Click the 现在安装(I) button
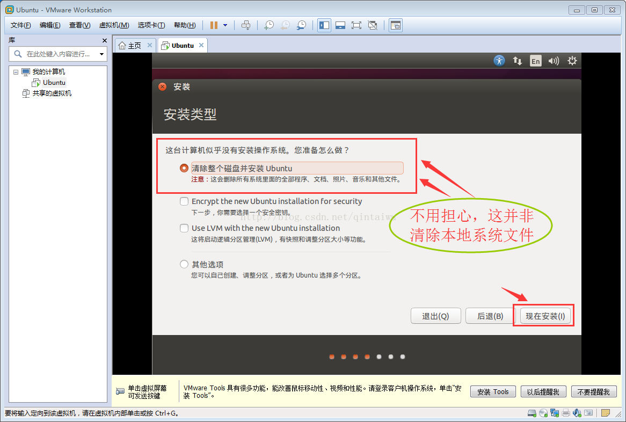 [x=545, y=316]
